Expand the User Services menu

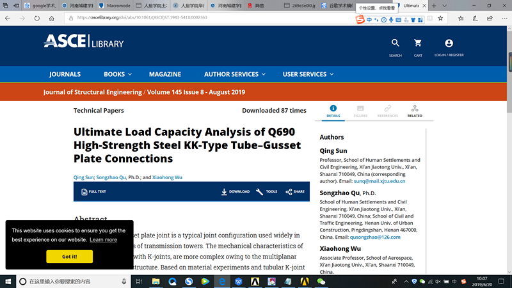click(308, 74)
